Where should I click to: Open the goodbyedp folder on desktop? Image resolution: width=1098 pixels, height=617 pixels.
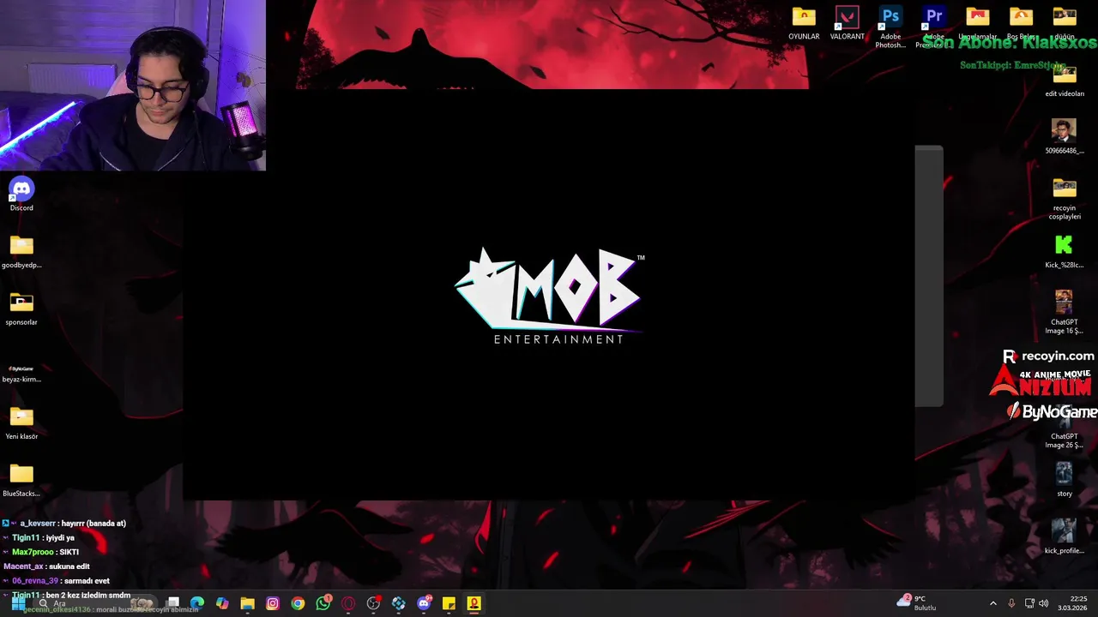coord(21,251)
